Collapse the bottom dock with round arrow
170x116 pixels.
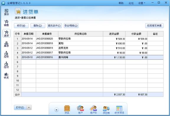[56, 110]
